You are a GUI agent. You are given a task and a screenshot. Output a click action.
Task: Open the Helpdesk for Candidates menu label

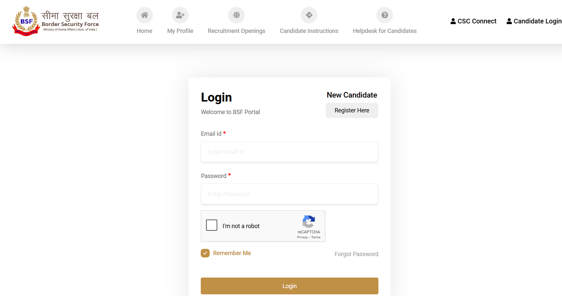pos(385,31)
